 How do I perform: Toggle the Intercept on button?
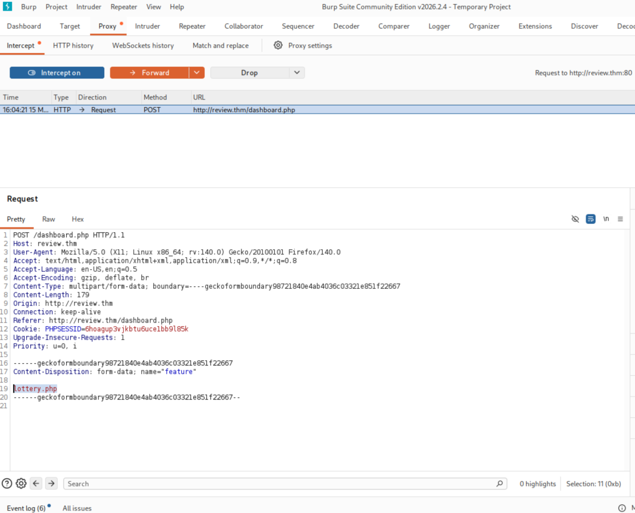pyautogui.click(x=57, y=73)
